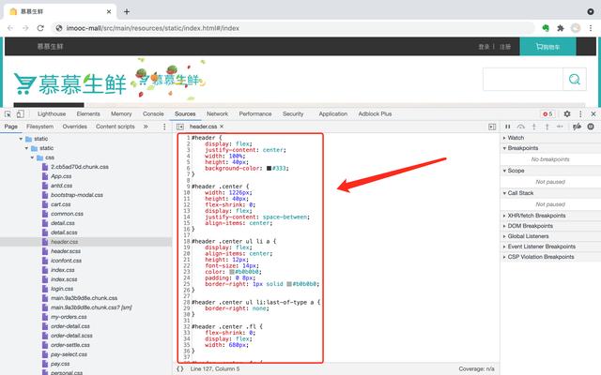Pause script execution

pyautogui.click(x=507, y=127)
